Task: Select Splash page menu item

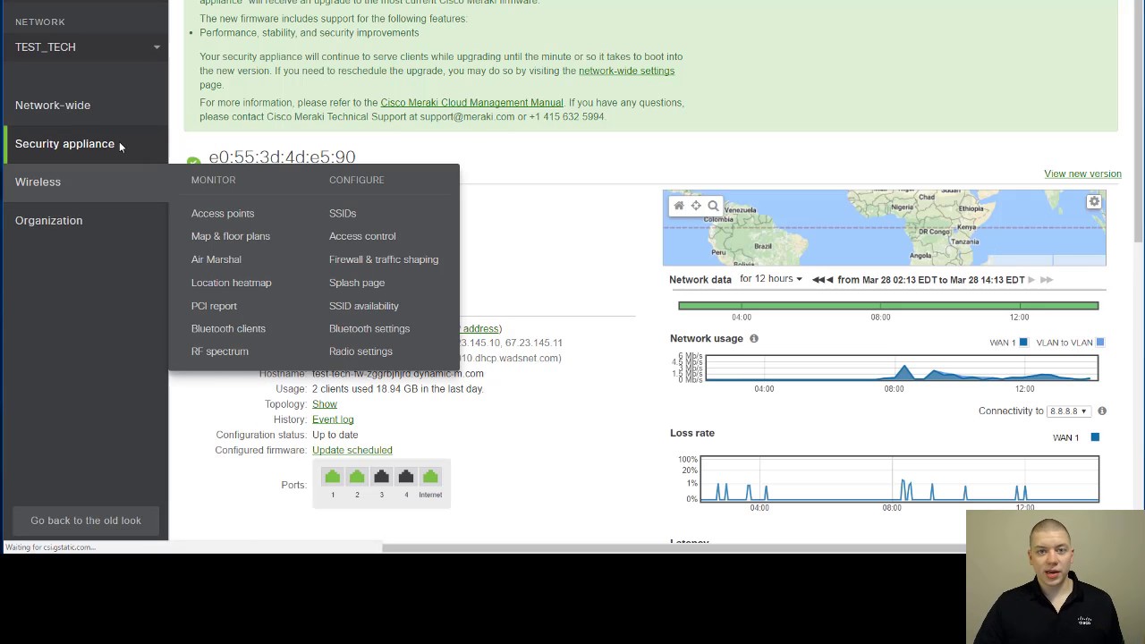Action: click(357, 283)
